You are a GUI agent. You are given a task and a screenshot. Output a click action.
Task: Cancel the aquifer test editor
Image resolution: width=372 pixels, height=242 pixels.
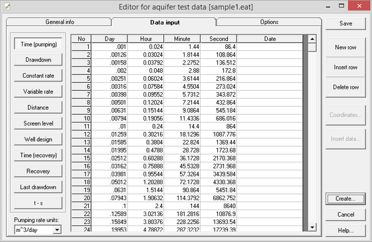[x=345, y=215]
